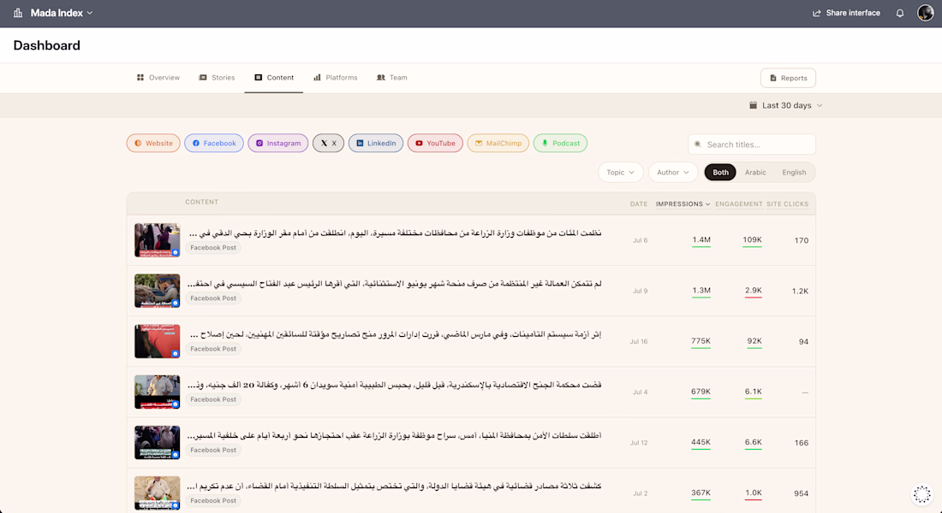Open the Author filter dropdown
The height and width of the screenshot is (513, 942).
coord(673,172)
